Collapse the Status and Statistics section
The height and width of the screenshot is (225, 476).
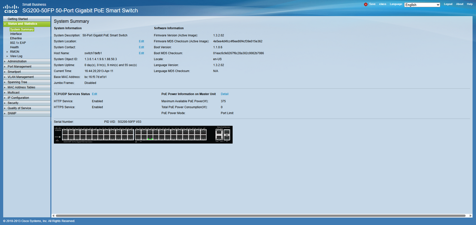click(5, 24)
